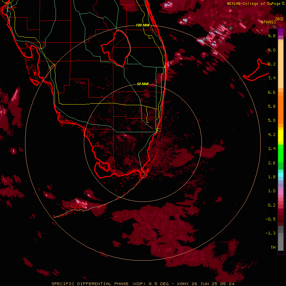Pick the yellow segment of the color bar
This screenshot has height=286, width=286.
click(281, 136)
